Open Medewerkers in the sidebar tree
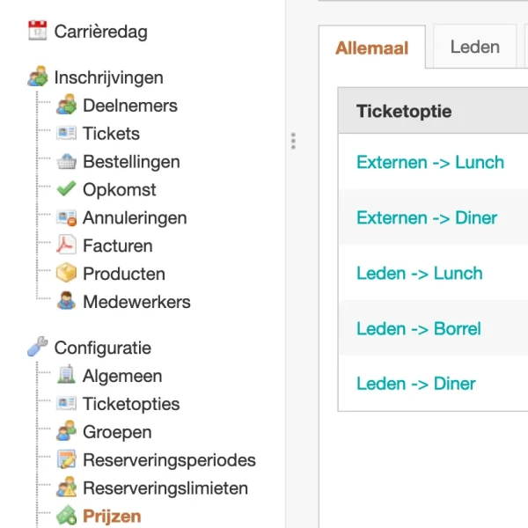 click(136, 302)
